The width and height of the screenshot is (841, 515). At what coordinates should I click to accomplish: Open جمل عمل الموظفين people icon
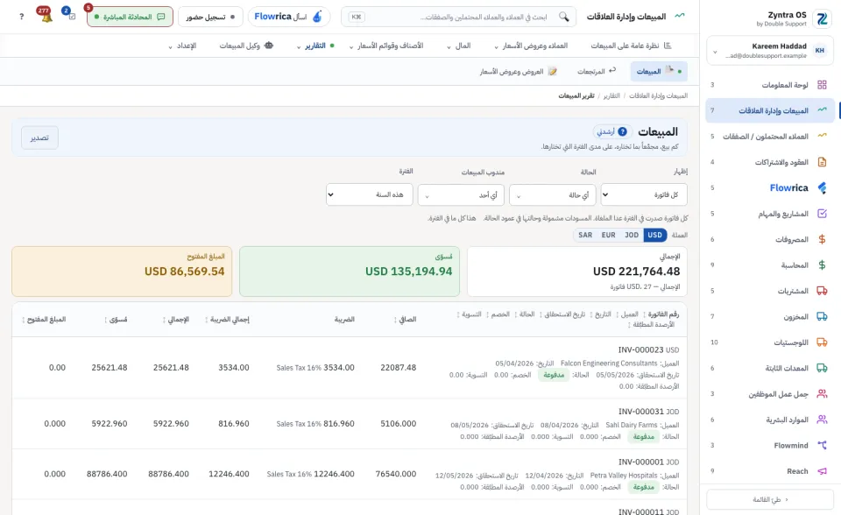[x=822, y=394]
